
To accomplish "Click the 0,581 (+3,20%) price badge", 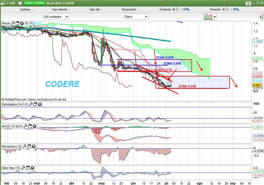I will pyautogui.click(x=35, y=3).
